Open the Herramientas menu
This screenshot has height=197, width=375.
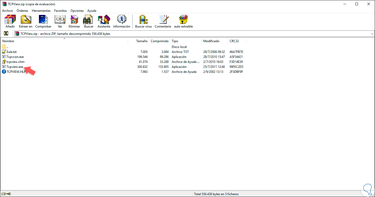(41, 11)
